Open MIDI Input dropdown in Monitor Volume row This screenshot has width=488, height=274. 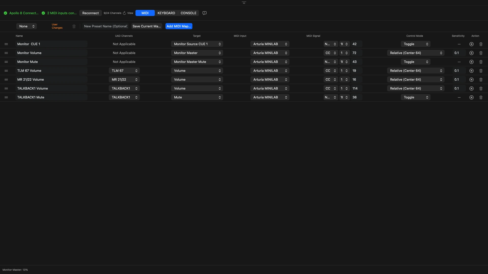point(270,53)
